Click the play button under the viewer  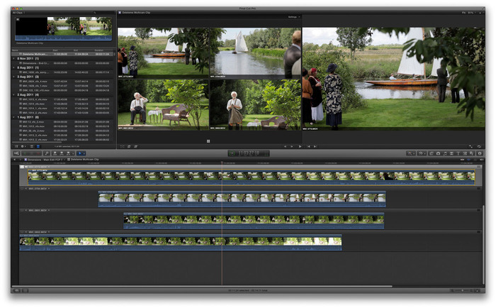(300, 147)
